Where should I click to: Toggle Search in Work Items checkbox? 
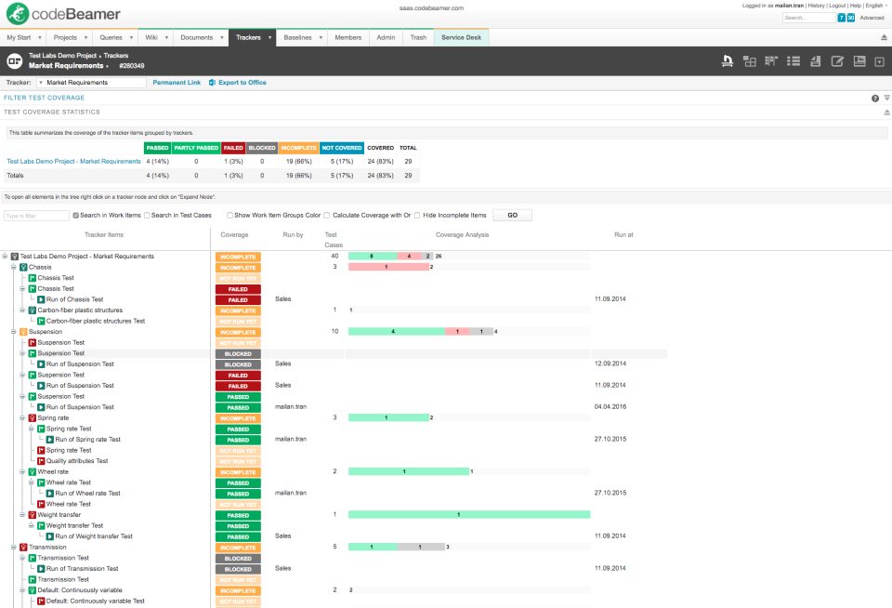point(75,216)
